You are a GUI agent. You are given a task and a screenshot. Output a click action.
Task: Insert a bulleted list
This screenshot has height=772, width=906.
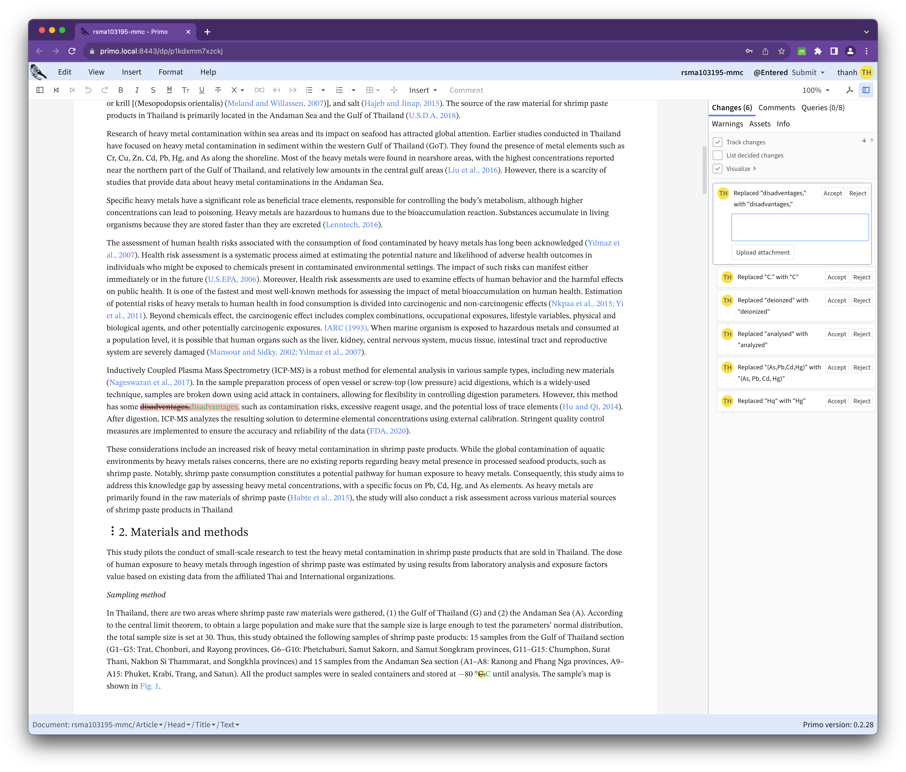click(x=309, y=90)
